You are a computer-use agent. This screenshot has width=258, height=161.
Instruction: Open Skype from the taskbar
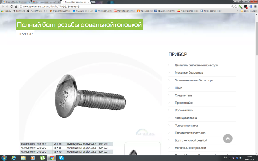[61, 158]
